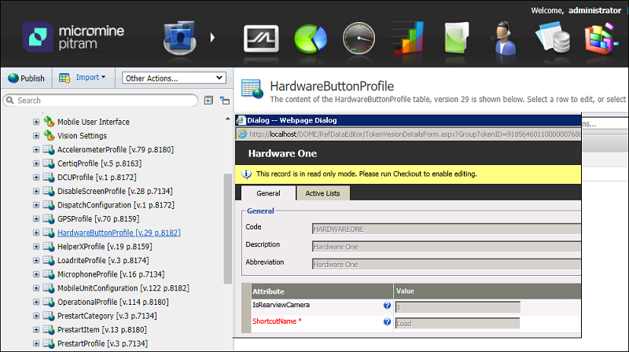Click the expand-all icon beside search box

208,101
